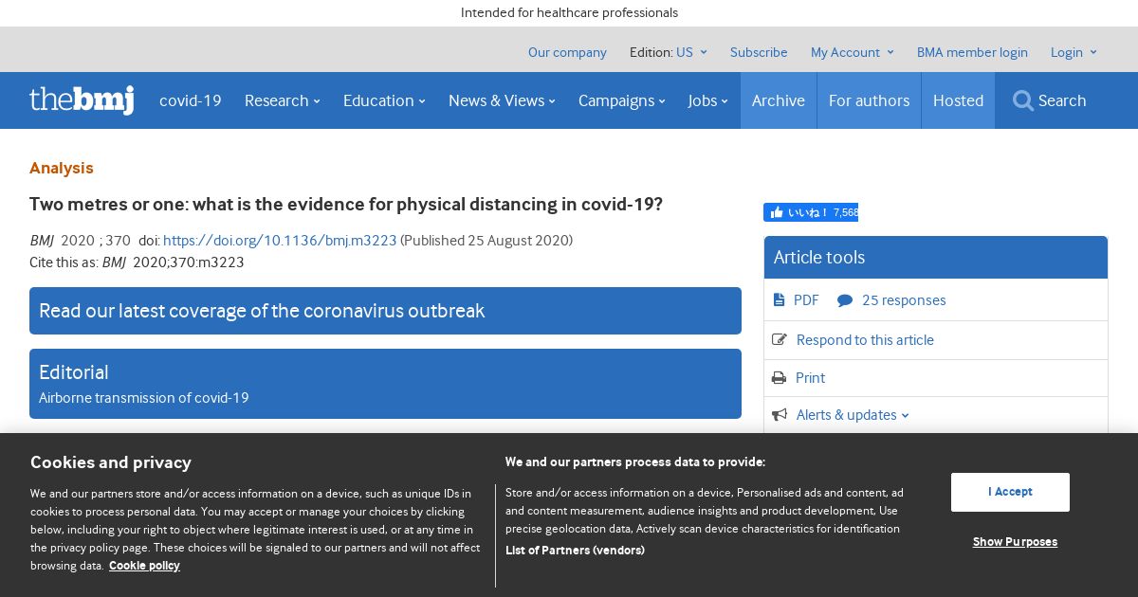Open the Archive tab
The height and width of the screenshot is (597, 1138).
coord(779,100)
